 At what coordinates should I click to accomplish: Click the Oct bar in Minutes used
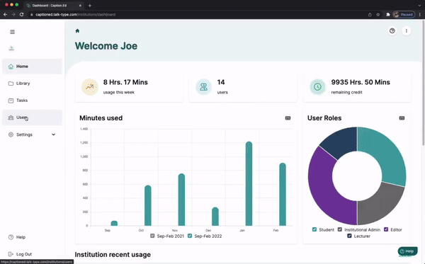[148, 205]
